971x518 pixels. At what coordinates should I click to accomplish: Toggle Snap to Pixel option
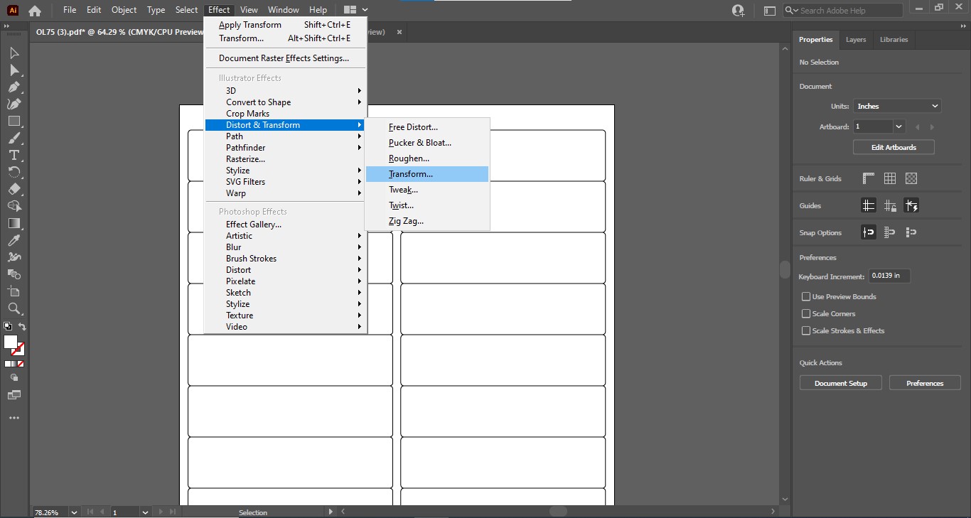pyautogui.click(x=911, y=232)
